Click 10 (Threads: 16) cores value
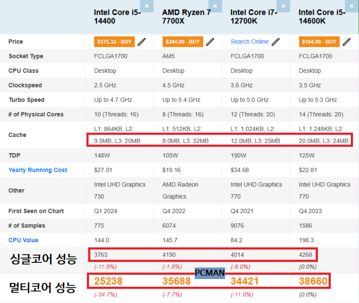 (116, 114)
